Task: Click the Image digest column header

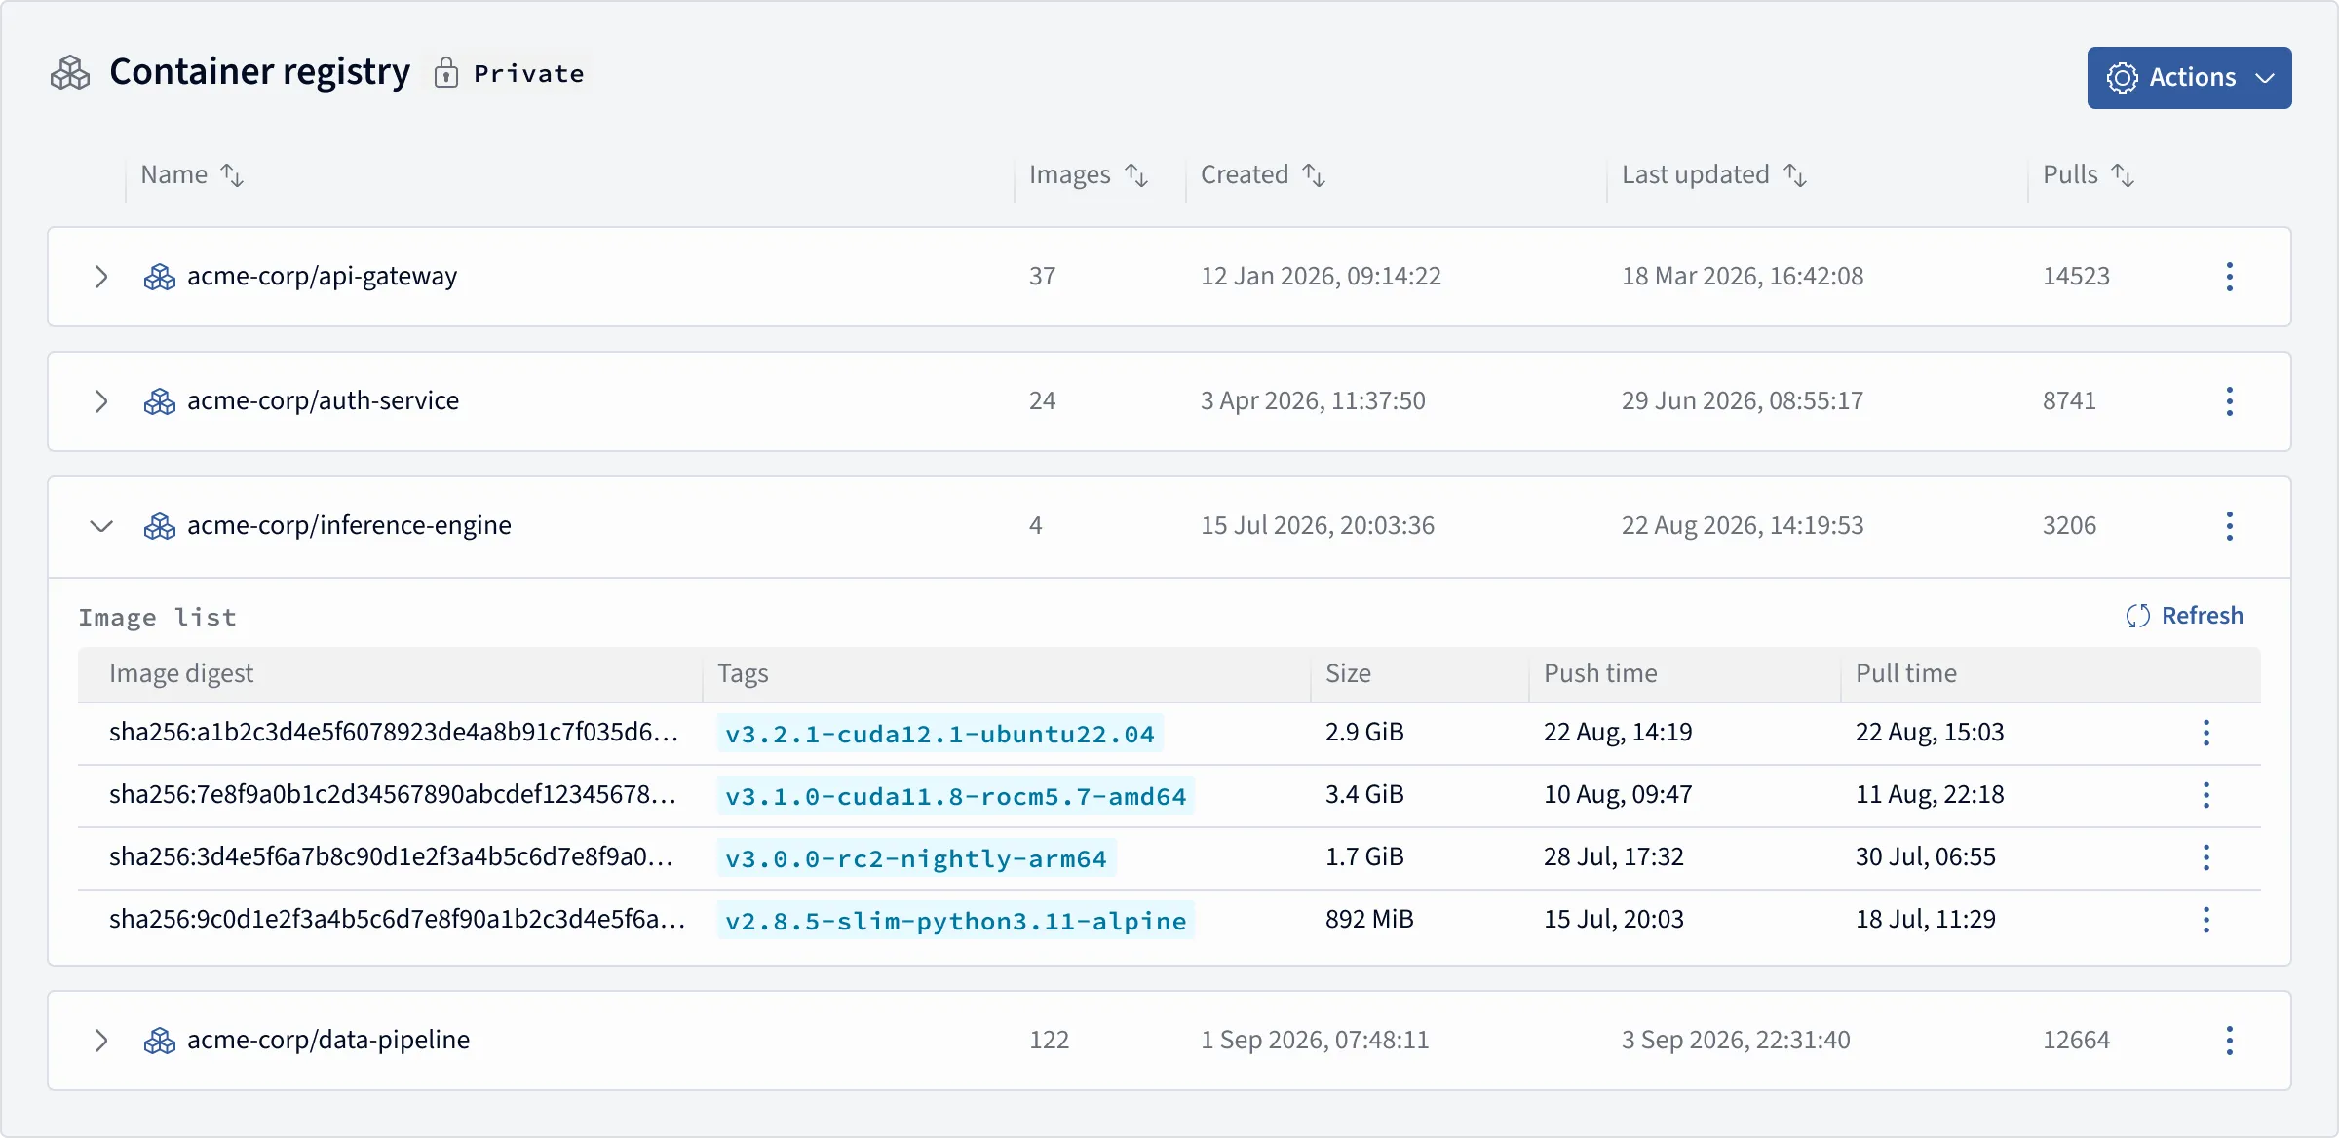Action: 181,674
